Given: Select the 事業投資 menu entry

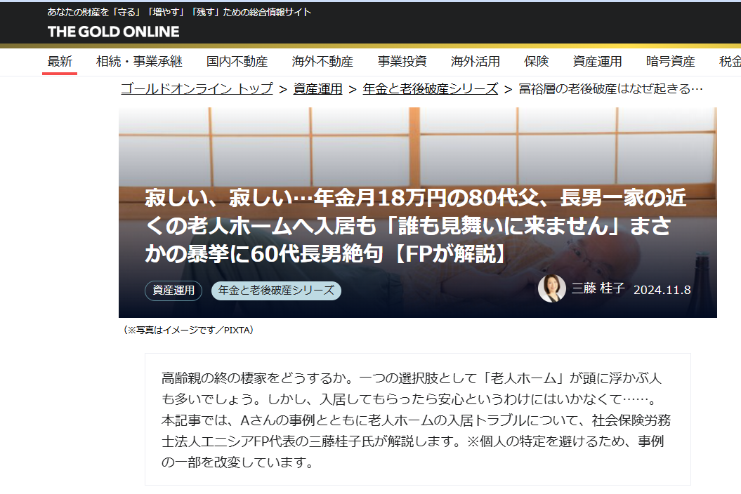Looking at the screenshot, I should pos(402,61).
